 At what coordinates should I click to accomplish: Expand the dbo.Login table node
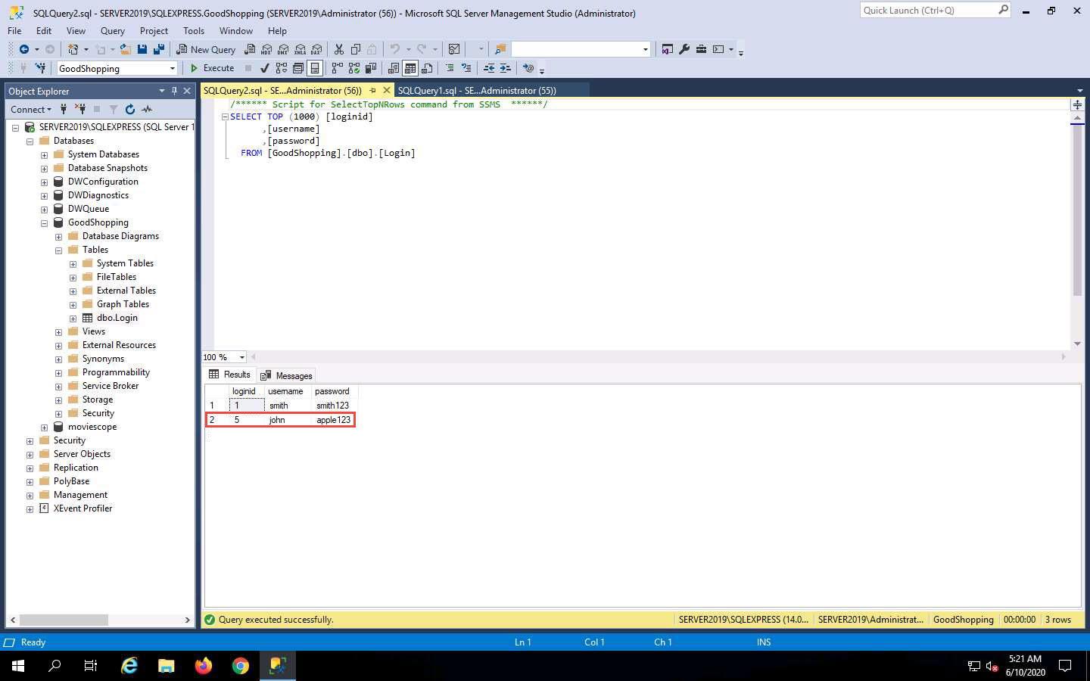pyautogui.click(x=73, y=319)
